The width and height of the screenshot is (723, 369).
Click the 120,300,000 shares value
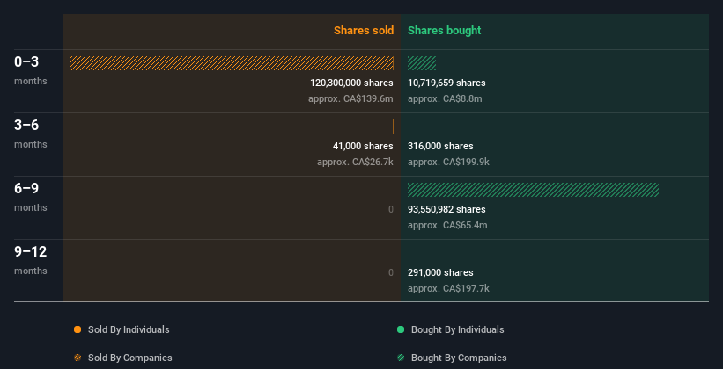(351, 83)
